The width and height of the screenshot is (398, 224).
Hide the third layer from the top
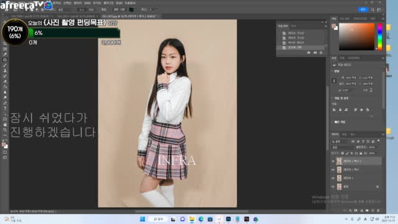333,178
